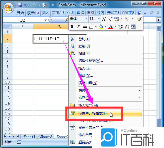Click the scissors Cut icon
The height and width of the screenshot is (148, 164).
[x=72, y=39]
